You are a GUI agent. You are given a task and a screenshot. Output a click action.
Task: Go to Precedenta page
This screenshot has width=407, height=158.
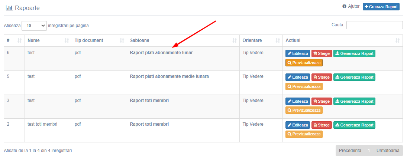click(x=350, y=151)
